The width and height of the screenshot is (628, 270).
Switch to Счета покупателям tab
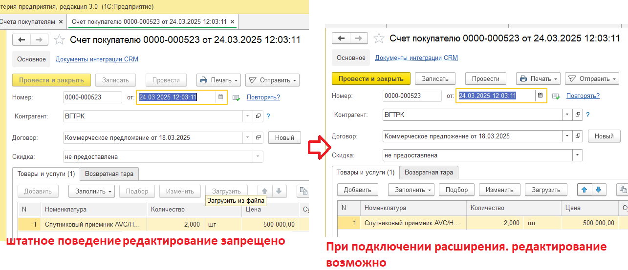point(27,22)
